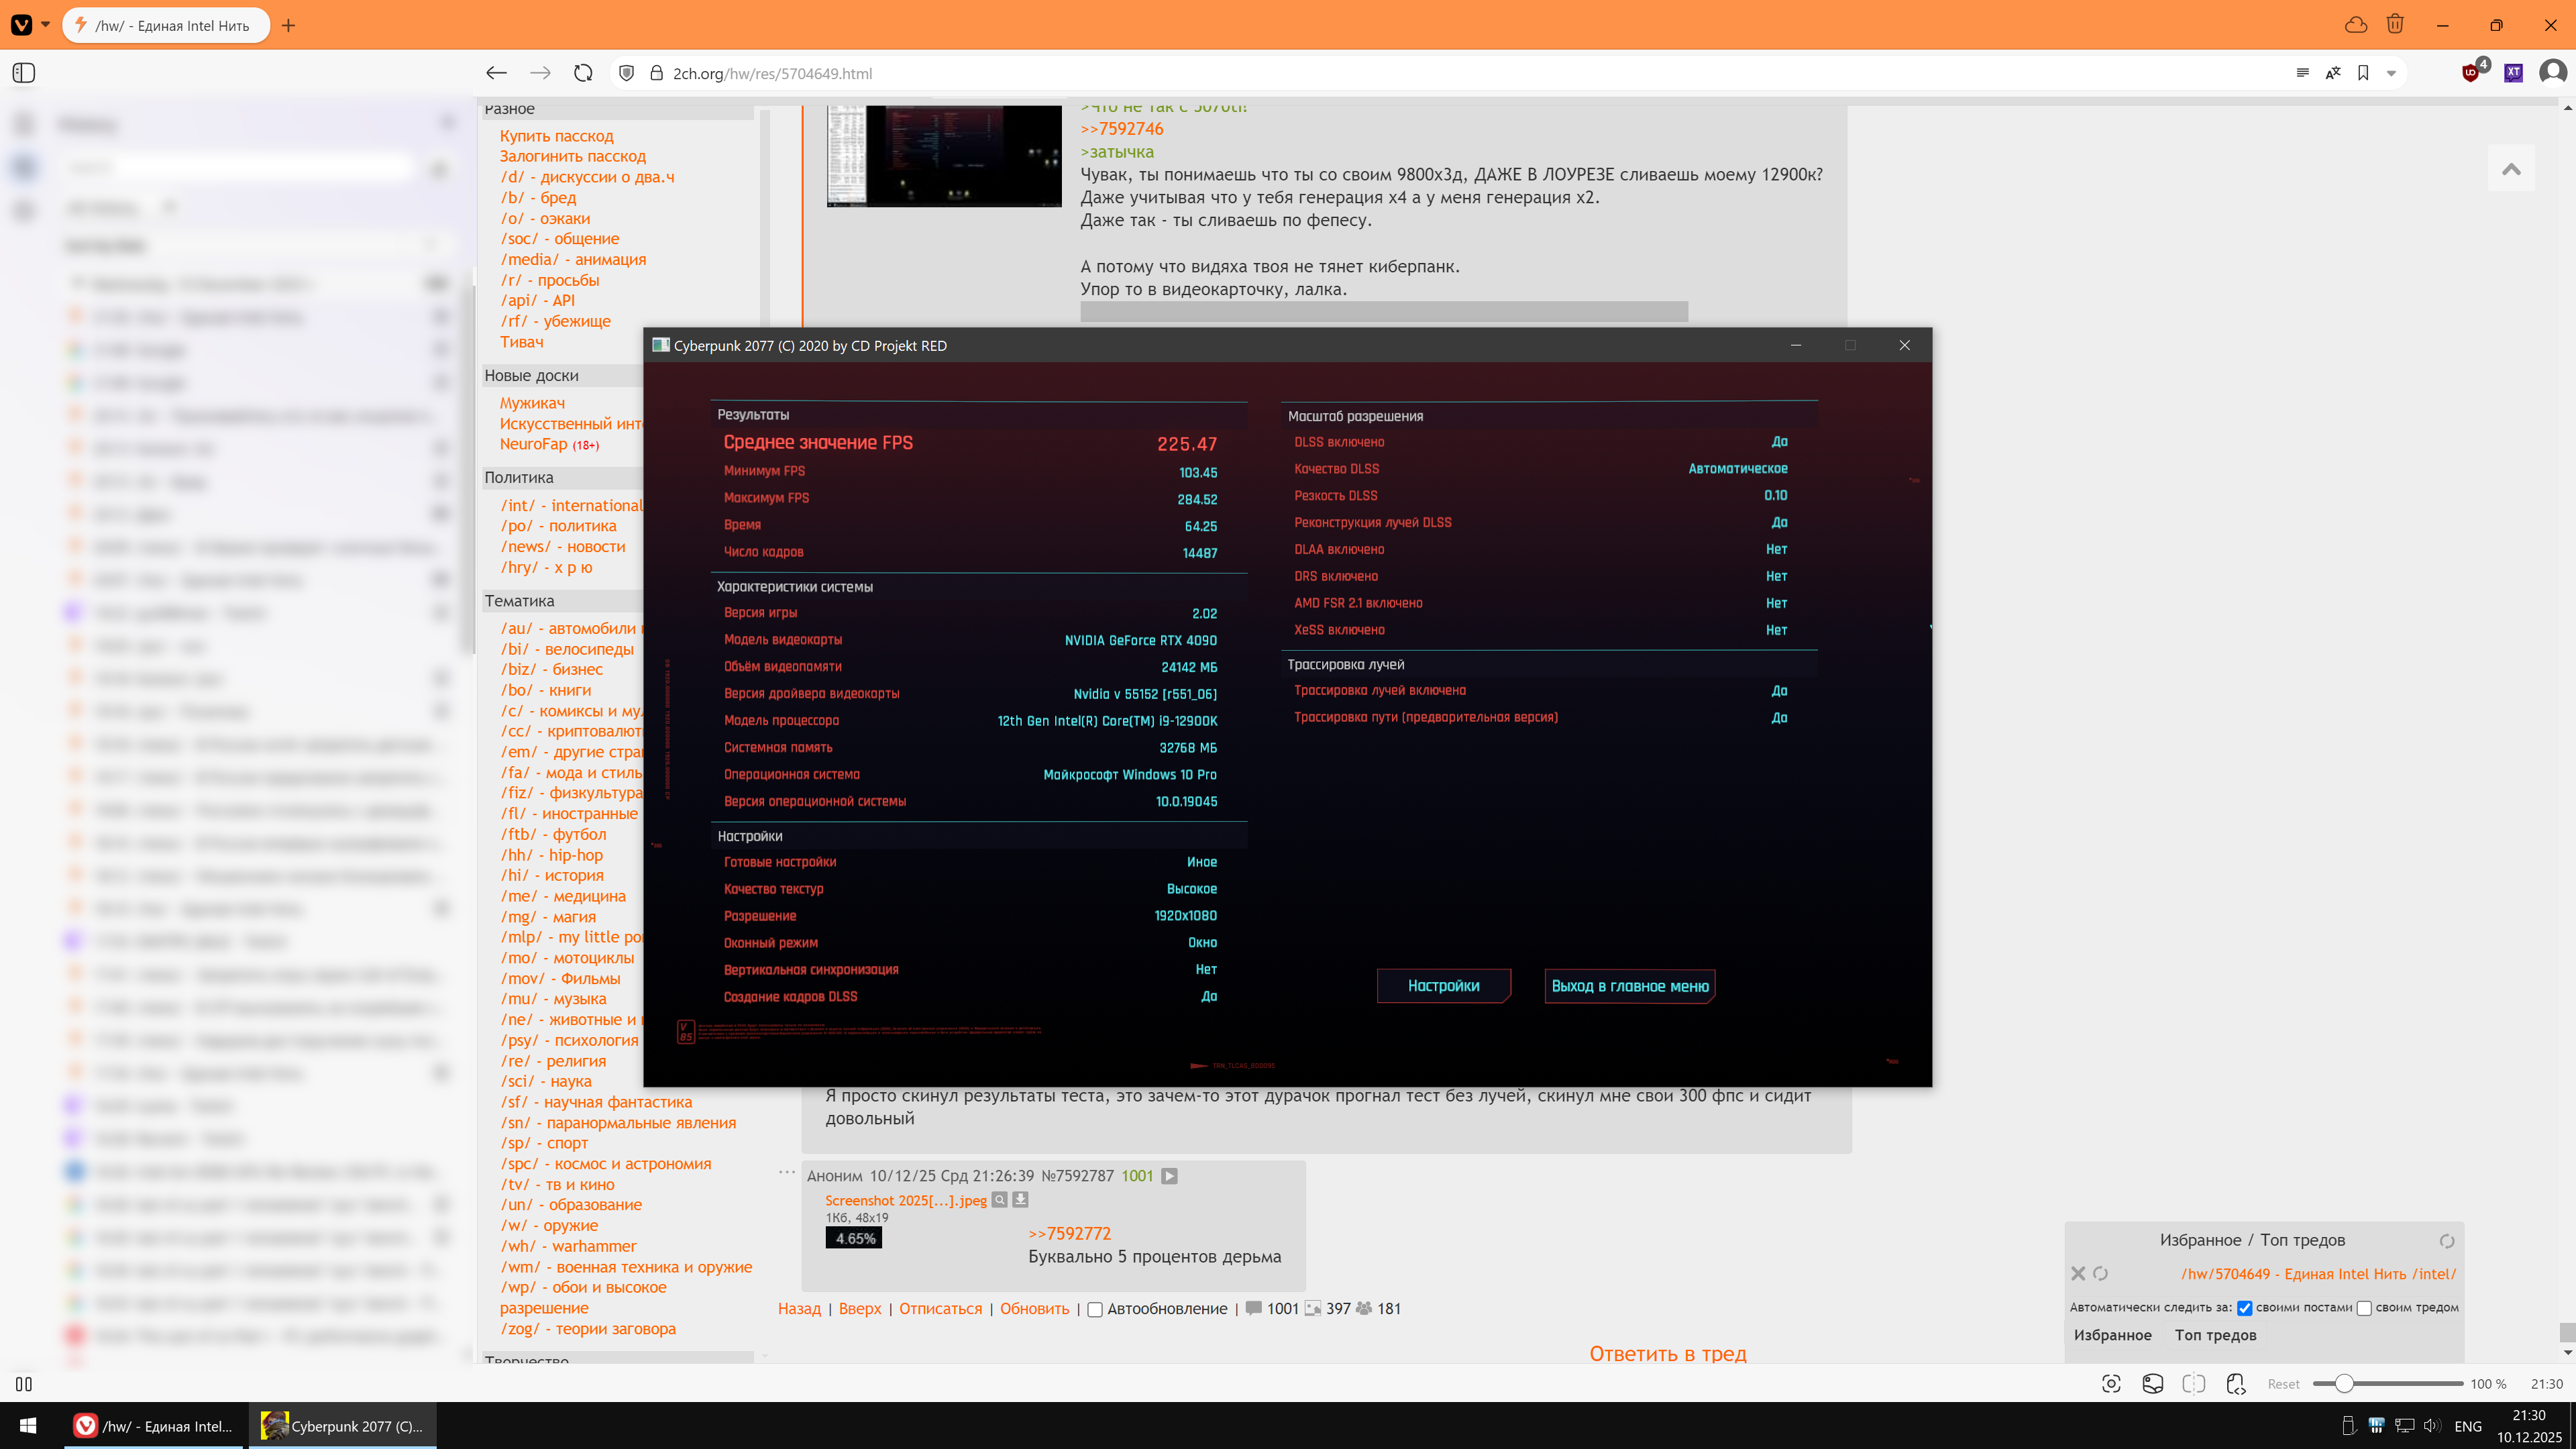The image size is (2576, 1449).
Task: Download the Screenshot 2025 jpeg attachment
Action: (x=1021, y=1200)
